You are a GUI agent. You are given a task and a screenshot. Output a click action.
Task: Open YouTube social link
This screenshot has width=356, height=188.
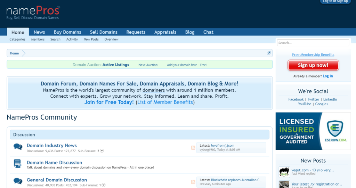pos(305,104)
